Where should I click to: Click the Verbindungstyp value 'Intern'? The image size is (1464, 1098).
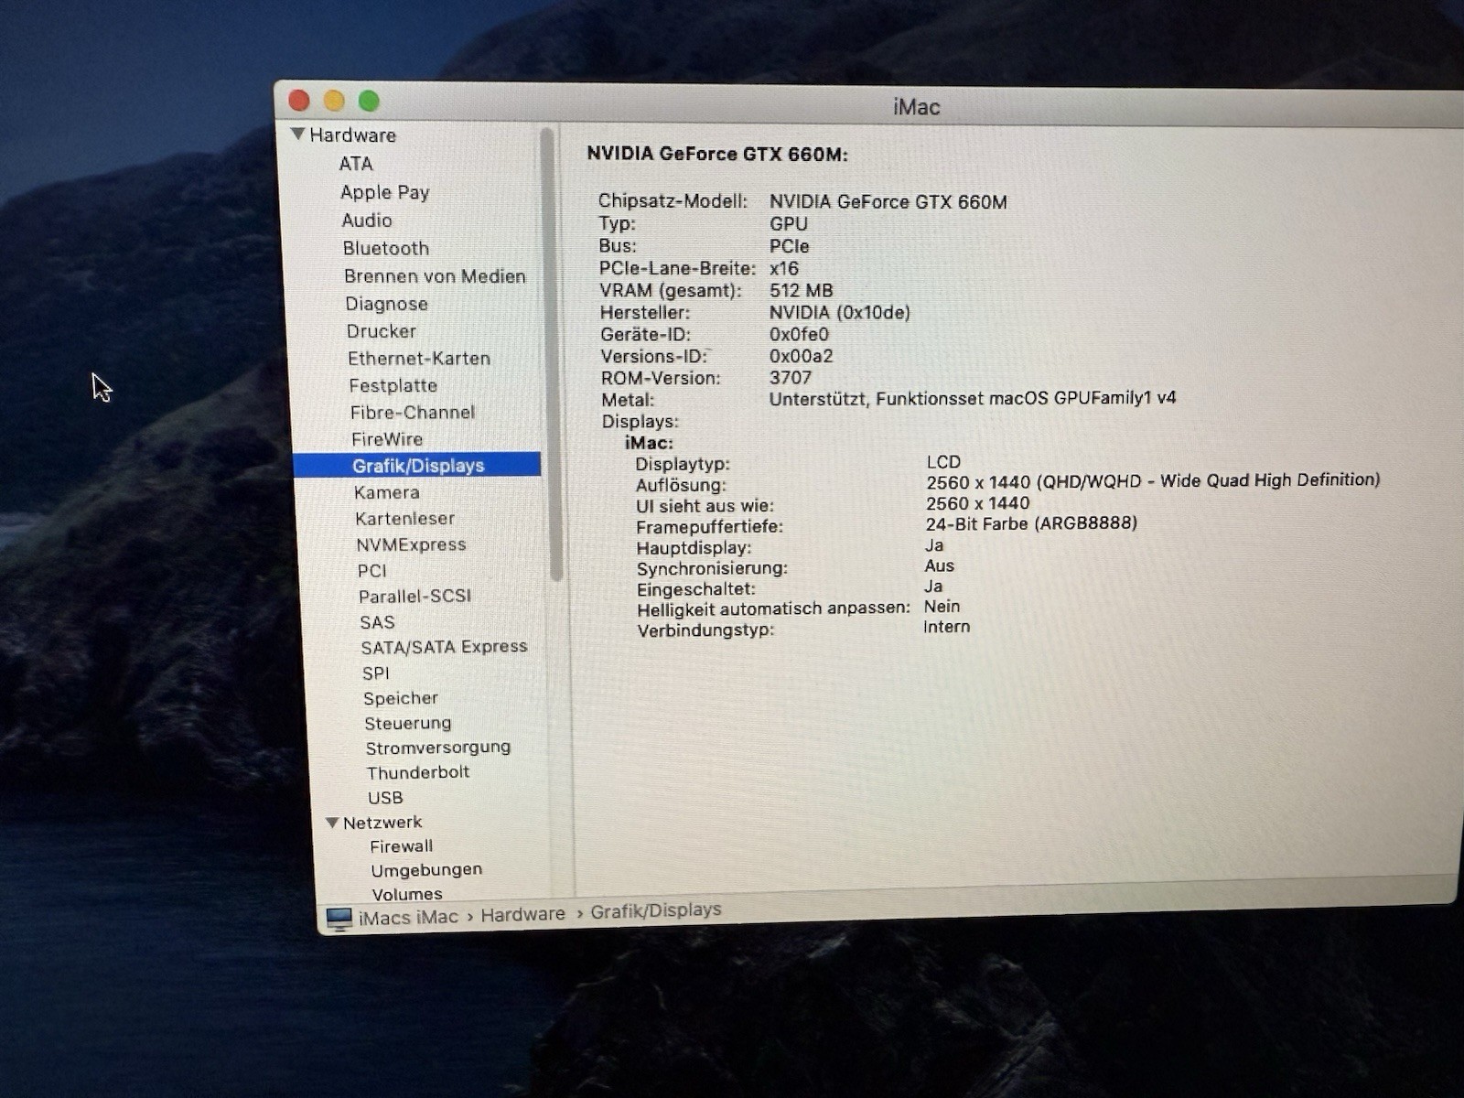946,627
